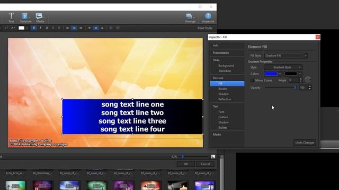Select the green cross background thumbnail
The image size is (339, 190).
click(96, 185)
